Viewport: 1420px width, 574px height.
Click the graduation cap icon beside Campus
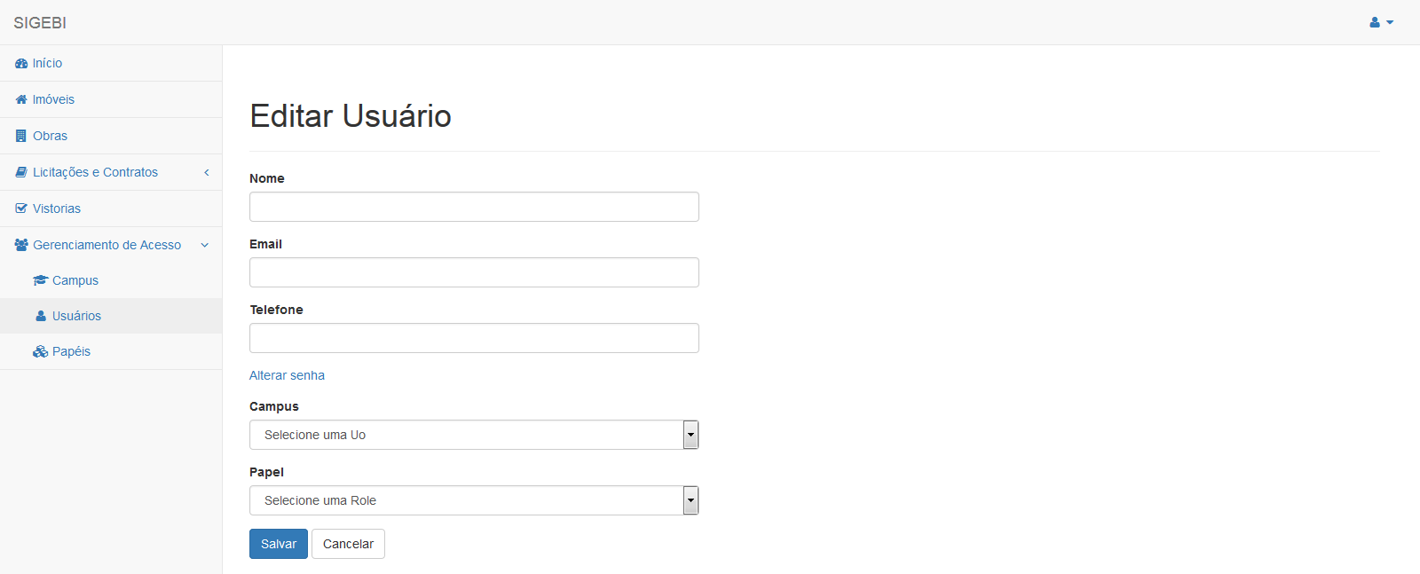pyautogui.click(x=40, y=280)
